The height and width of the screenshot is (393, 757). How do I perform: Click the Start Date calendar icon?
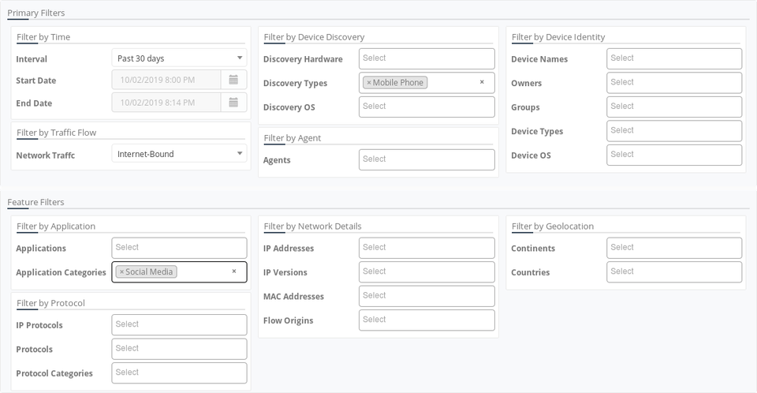[x=233, y=80]
